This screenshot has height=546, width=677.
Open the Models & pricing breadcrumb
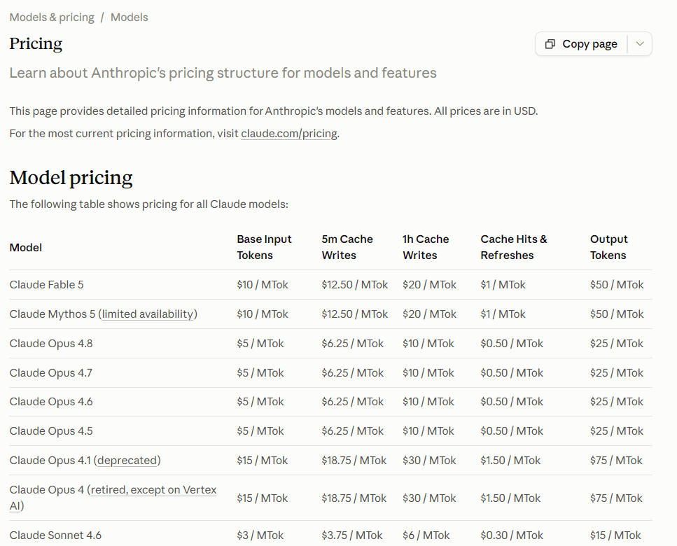(x=52, y=17)
